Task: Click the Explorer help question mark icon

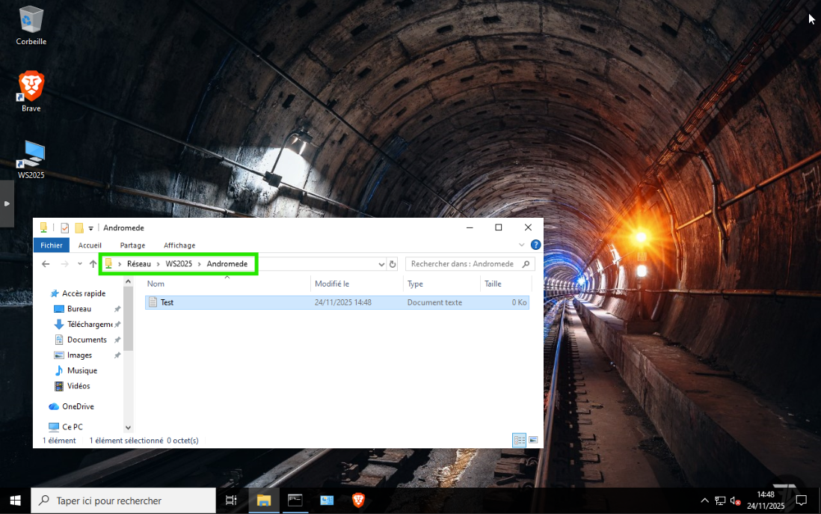Action: pyautogui.click(x=535, y=245)
